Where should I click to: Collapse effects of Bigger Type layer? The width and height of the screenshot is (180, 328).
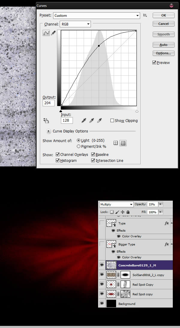(172, 244)
